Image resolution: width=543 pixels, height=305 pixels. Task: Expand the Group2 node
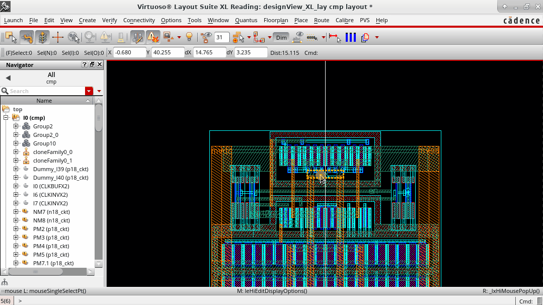[16, 126]
